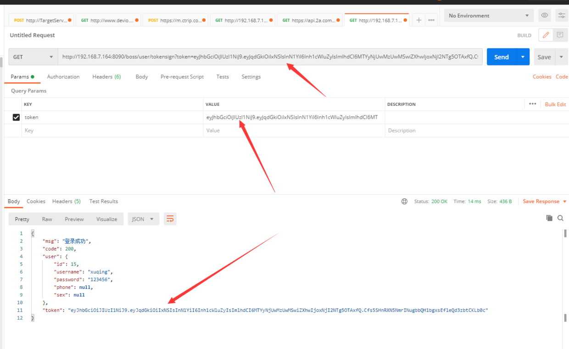Click the "password": "123456" response line
The image size is (569, 349).
(83, 279)
